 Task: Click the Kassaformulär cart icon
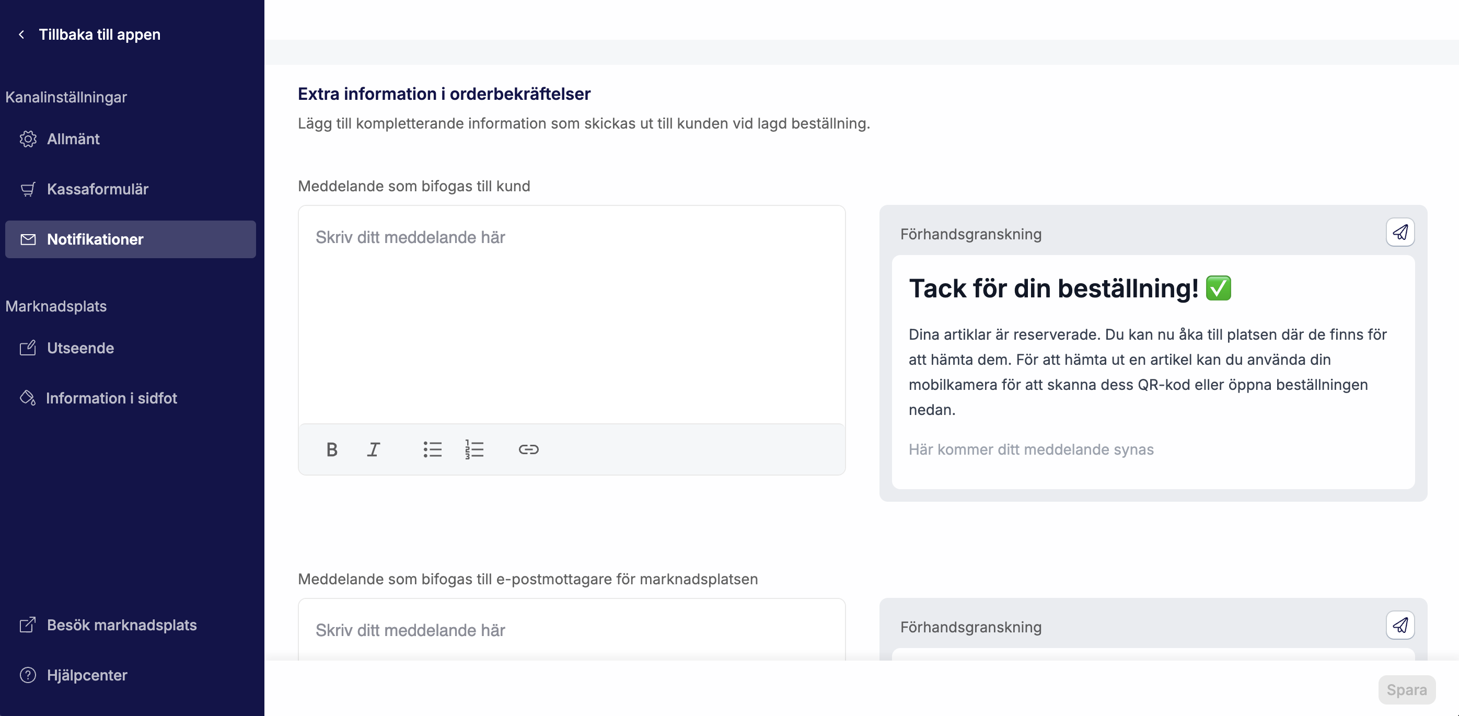(x=28, y=189)
